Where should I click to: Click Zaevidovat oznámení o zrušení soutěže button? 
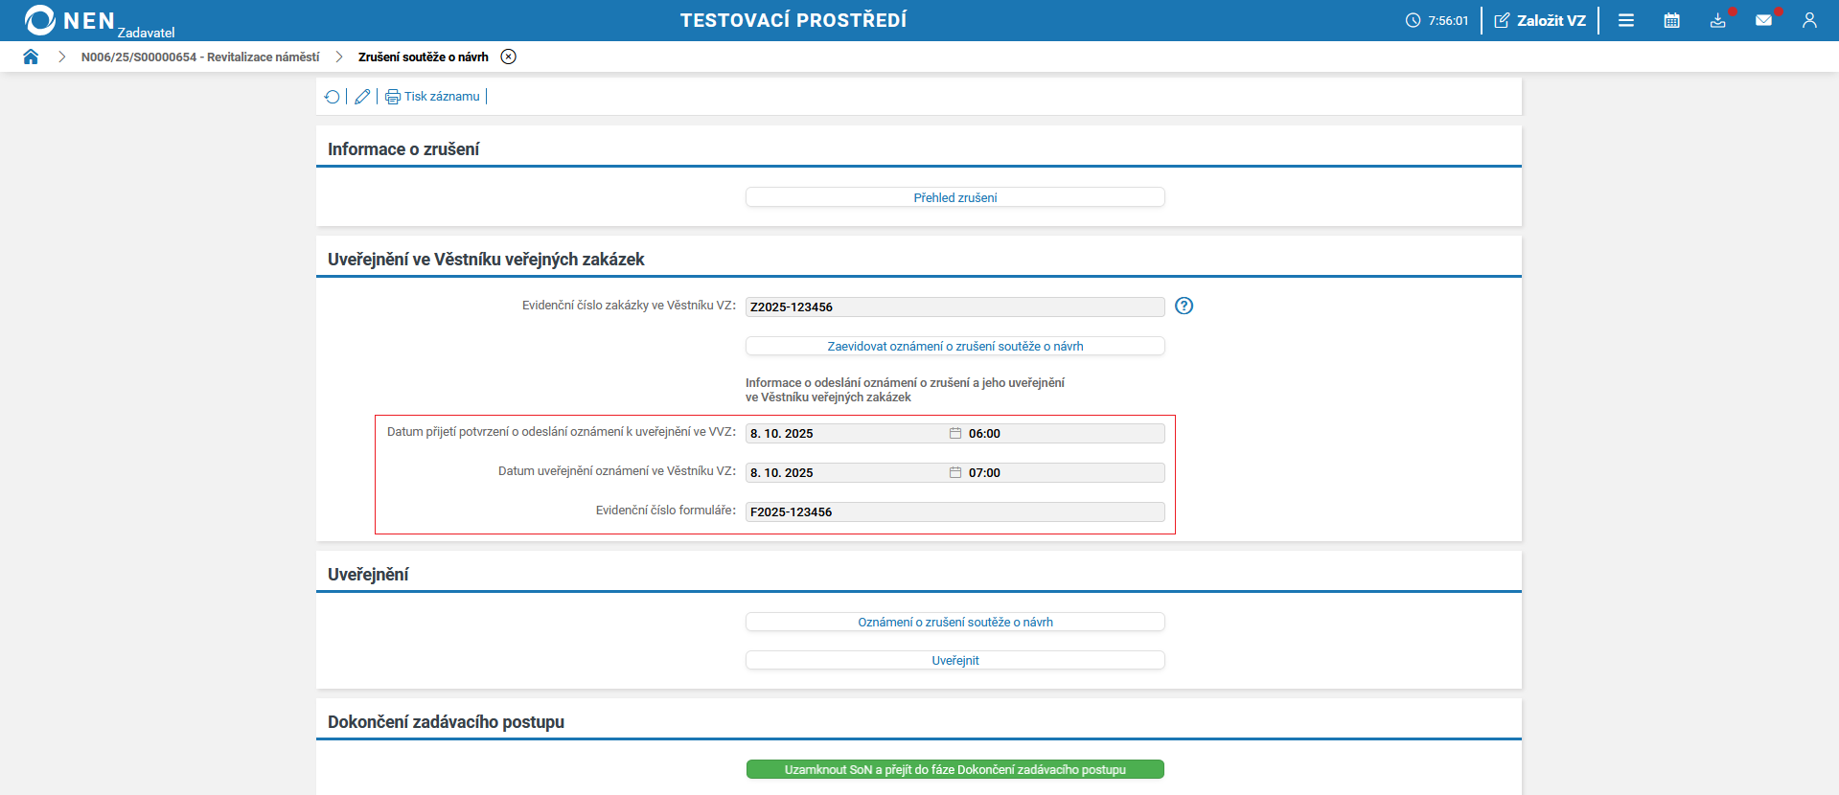tap(955, 346)
